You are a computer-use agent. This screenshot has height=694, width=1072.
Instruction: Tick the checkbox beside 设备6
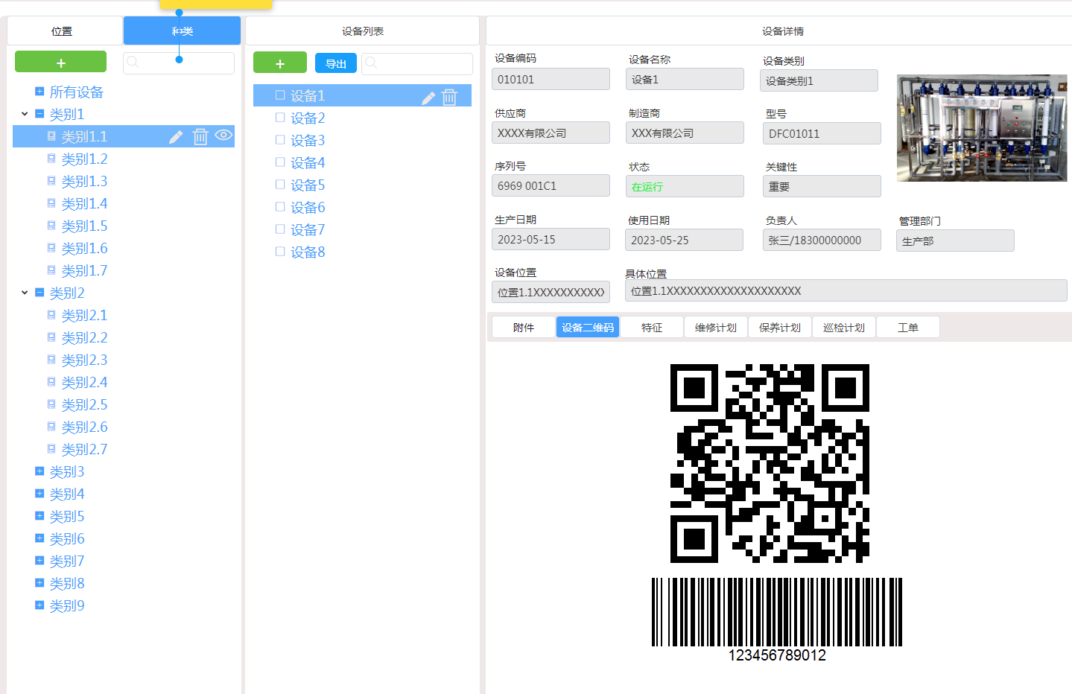click(x=280, y=207)
